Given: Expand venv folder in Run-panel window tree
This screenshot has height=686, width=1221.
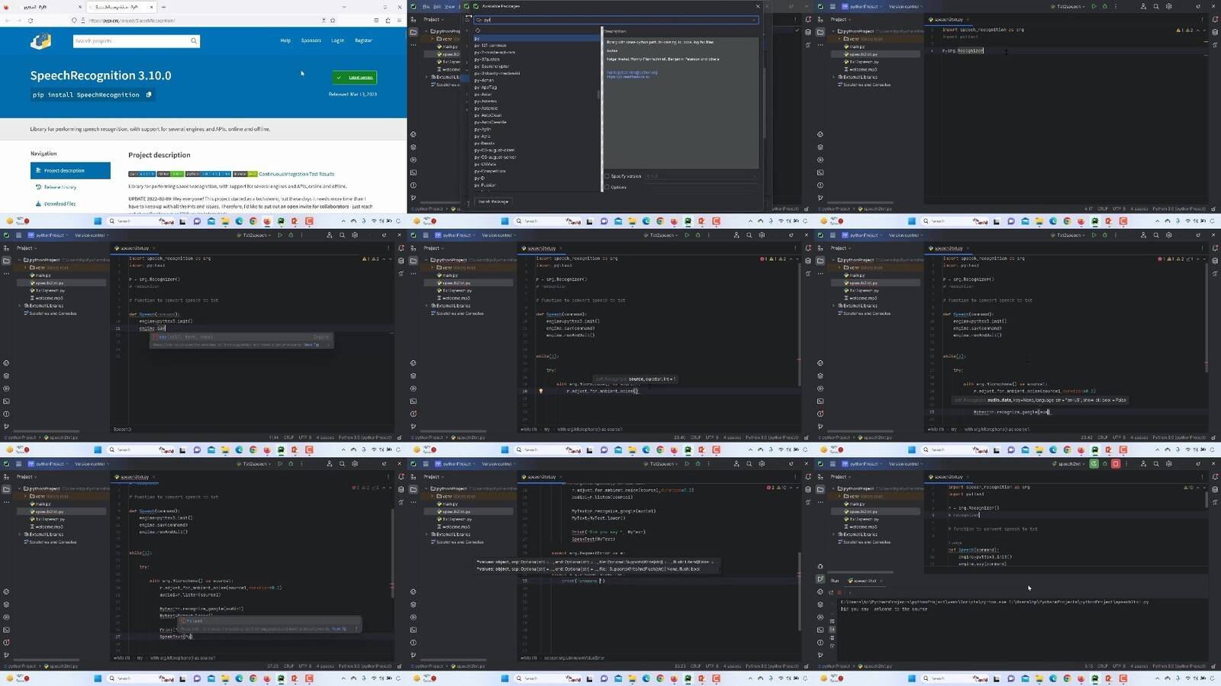Looking at the screenshot, I should tap(839, 496).
